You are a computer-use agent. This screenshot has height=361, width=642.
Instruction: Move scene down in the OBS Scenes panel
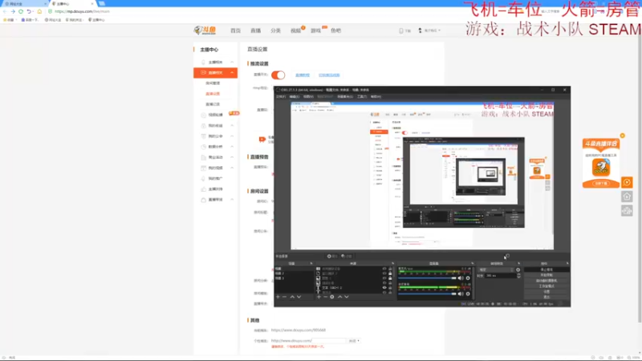[x=299, y=297]
